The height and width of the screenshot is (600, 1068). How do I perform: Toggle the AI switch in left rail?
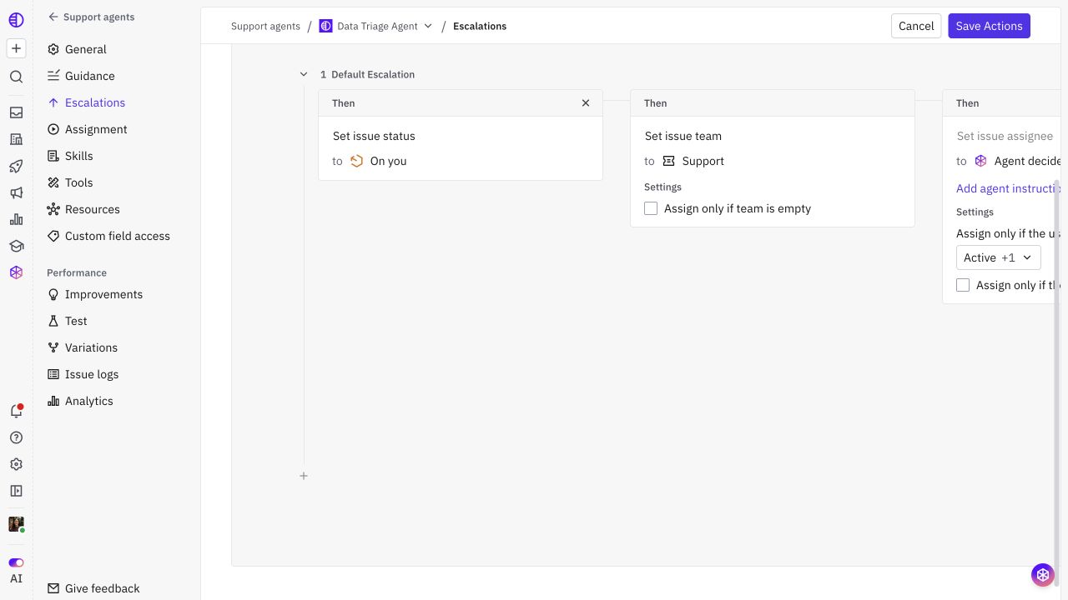16,562
